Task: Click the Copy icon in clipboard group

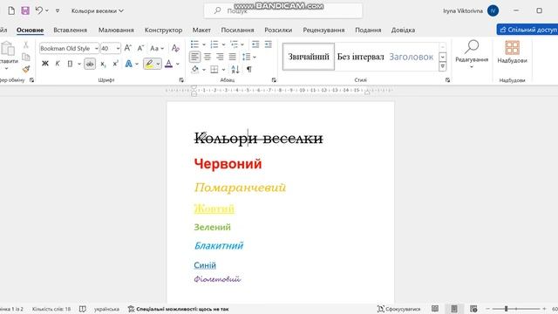Action: point(25,57)
